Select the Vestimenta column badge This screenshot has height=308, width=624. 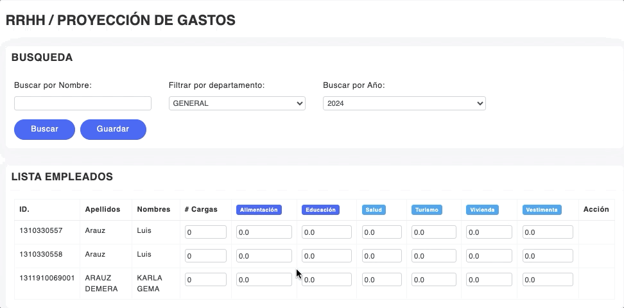pyautogui.click(x=542, y=210)
